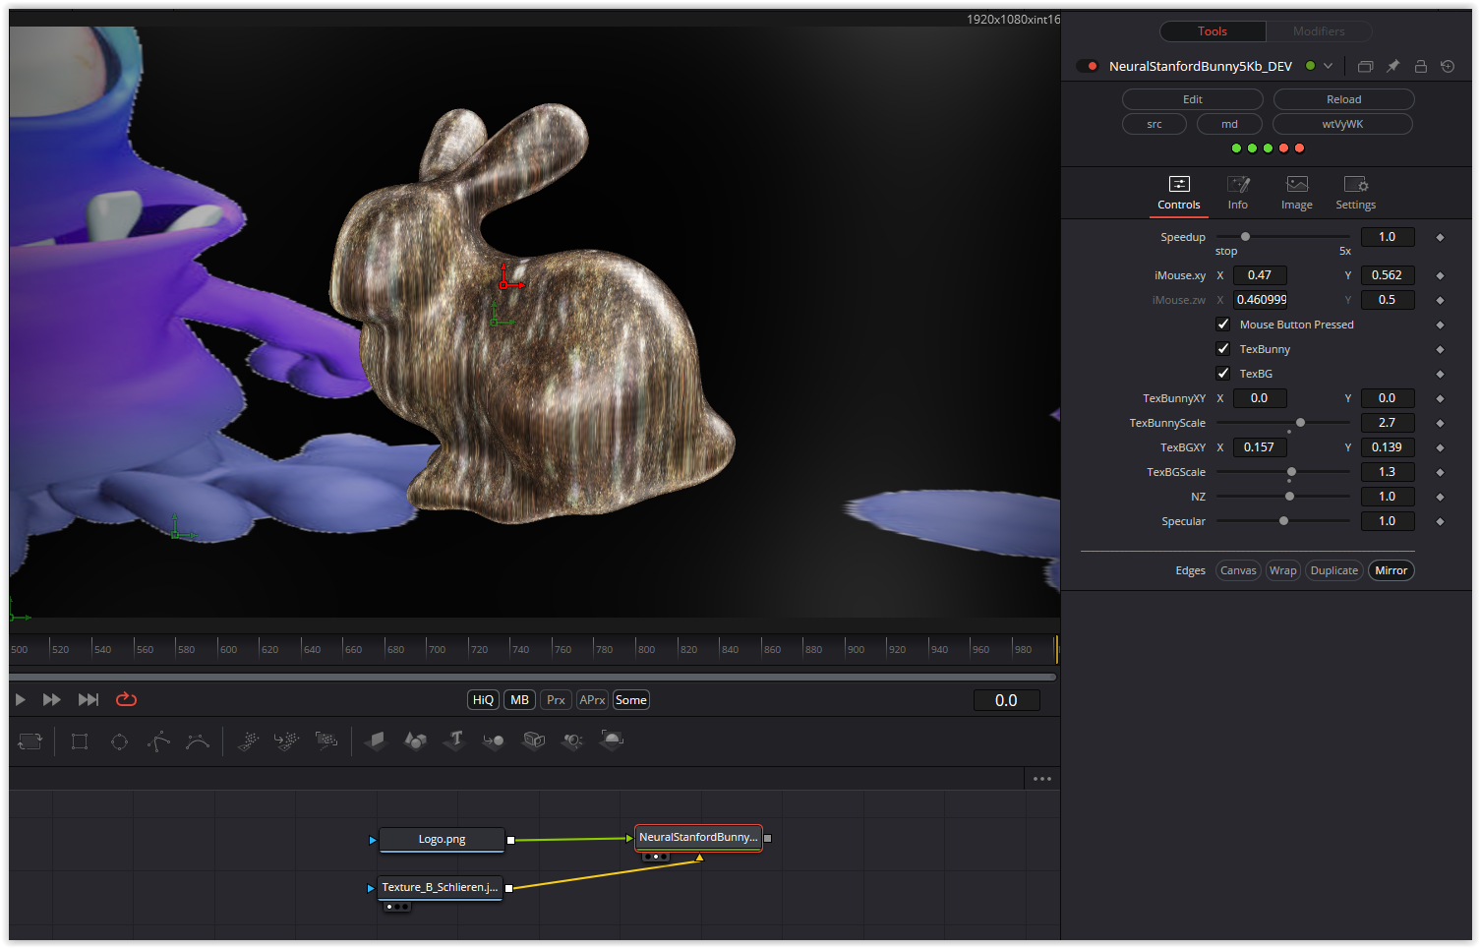Add a Spot Light tool

click(572, 741)
